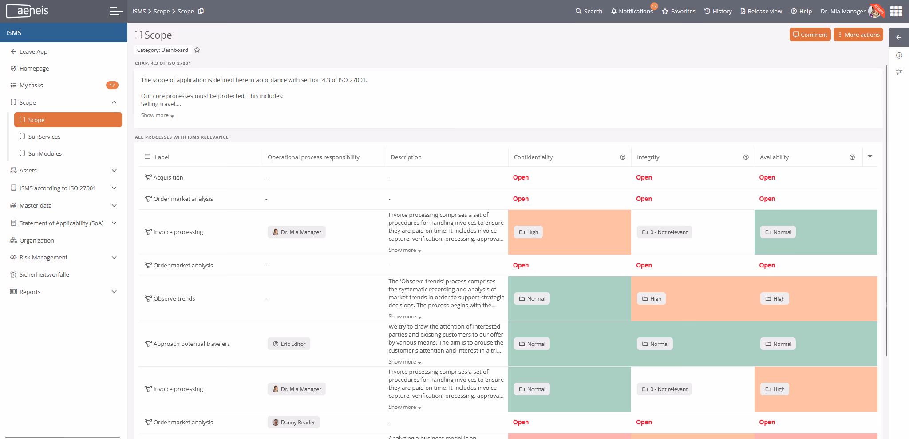
Task: Open Observe trends process
Action: [174, 298]
